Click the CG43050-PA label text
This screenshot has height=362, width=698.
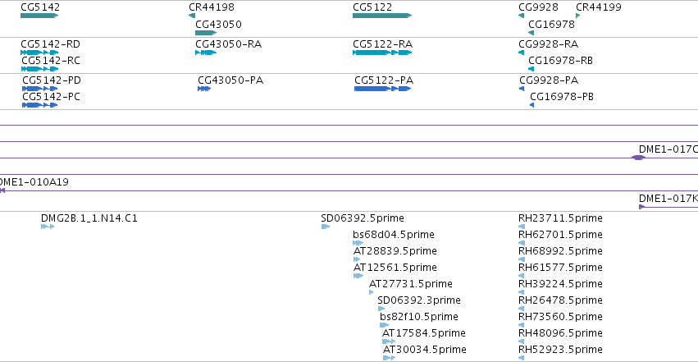[230, 80]
